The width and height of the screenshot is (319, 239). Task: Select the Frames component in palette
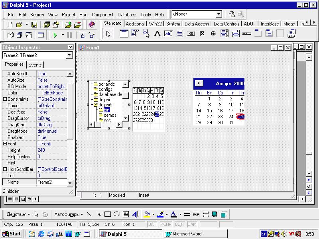(124, 33)
